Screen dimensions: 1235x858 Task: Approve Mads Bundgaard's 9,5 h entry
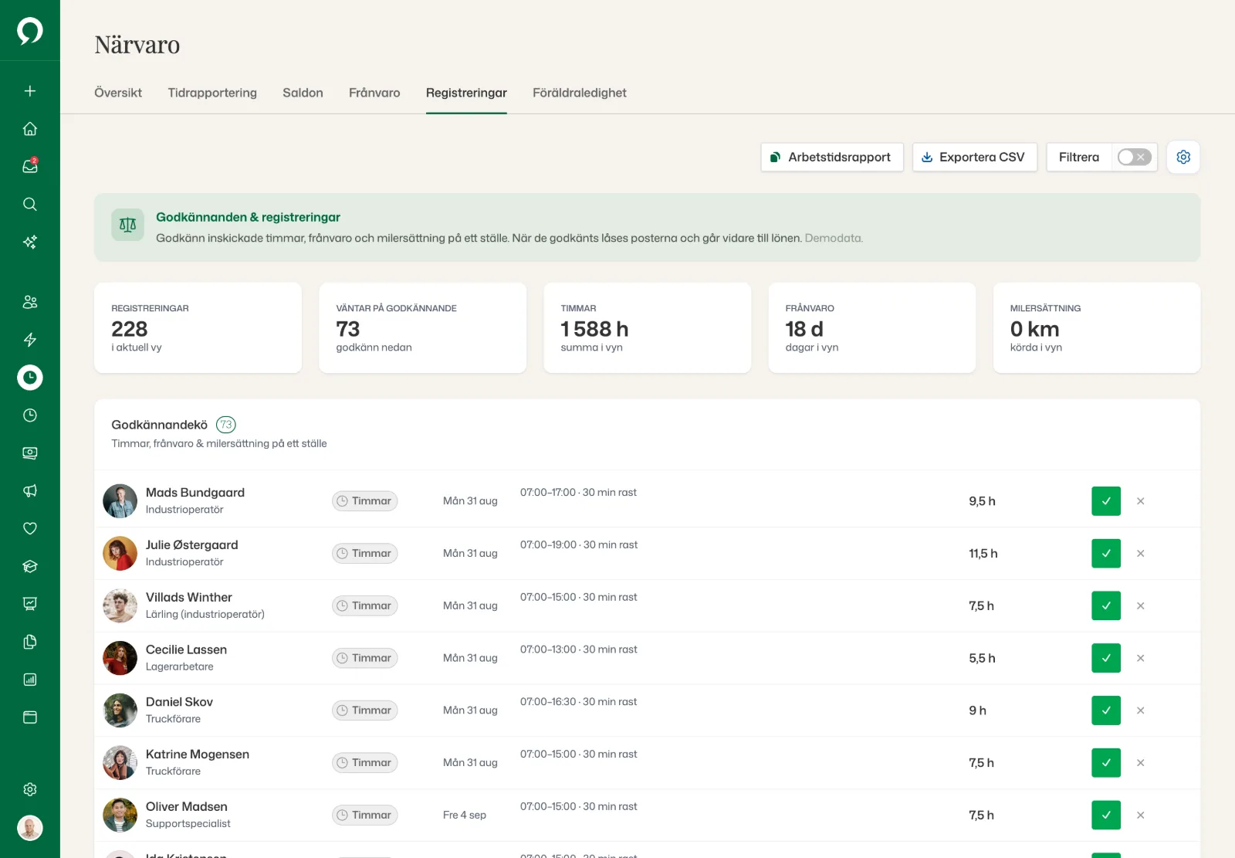[1106, 501]
